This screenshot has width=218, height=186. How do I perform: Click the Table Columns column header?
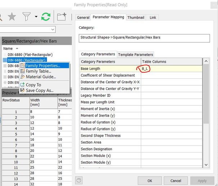point(172,62)
